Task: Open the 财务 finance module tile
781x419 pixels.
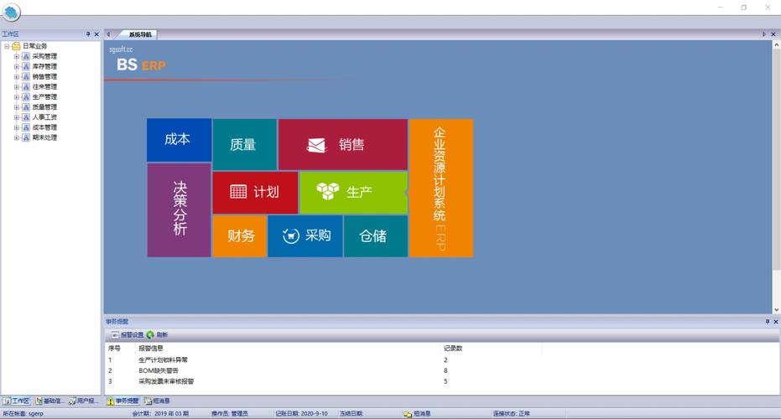Action: coord(240,235)
